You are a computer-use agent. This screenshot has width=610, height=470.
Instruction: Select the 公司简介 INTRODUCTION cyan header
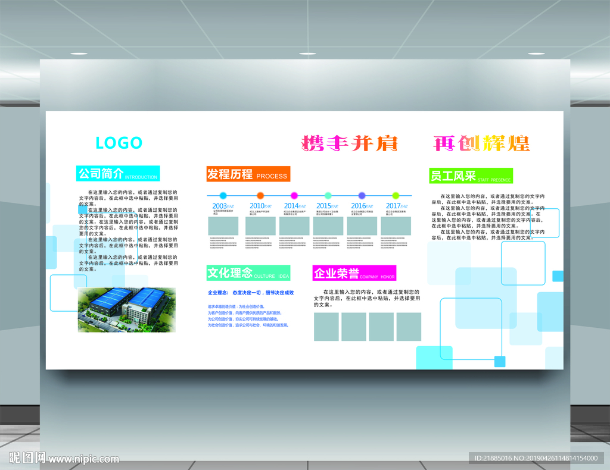[x=118, y=173]
